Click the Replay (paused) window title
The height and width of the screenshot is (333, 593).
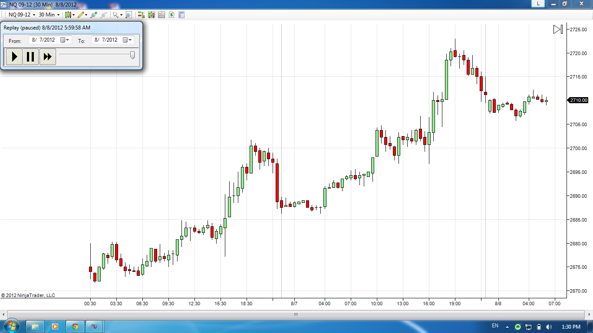pyautogui.click(x=47, y=28)
